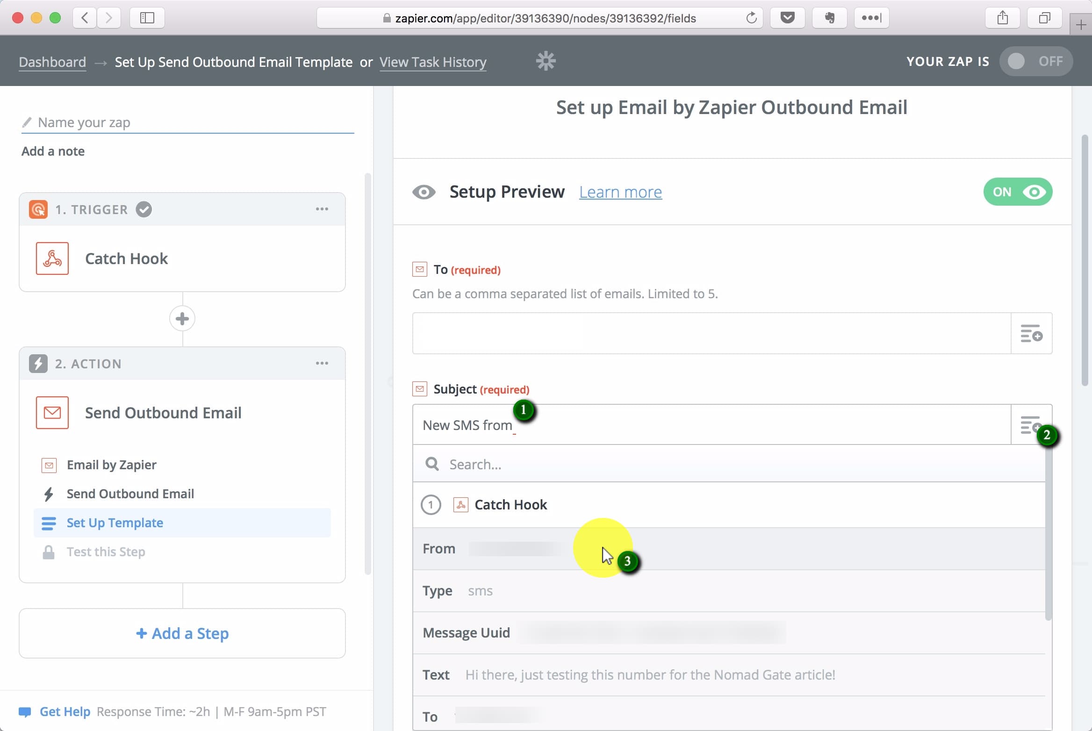Viewport: 1092px width, 731px height.
Task: Select the Message Uuid field option
Action: [729, 633]
